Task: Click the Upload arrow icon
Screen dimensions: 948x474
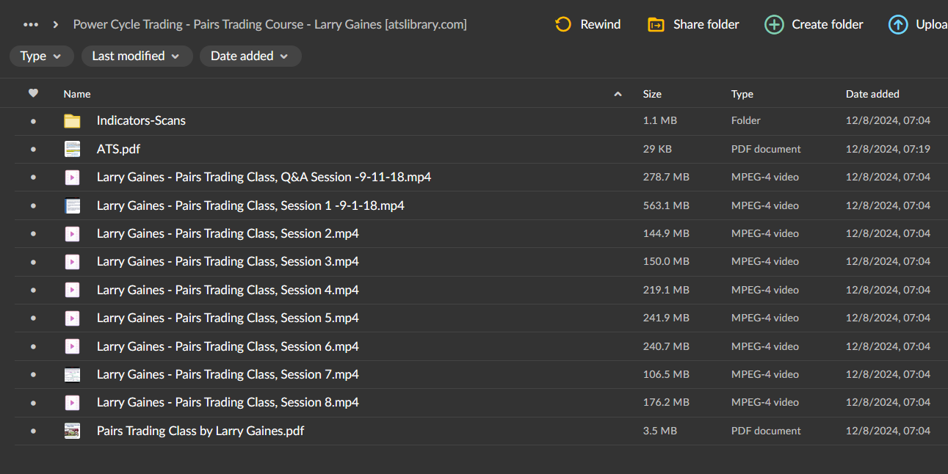Action: 897,24
